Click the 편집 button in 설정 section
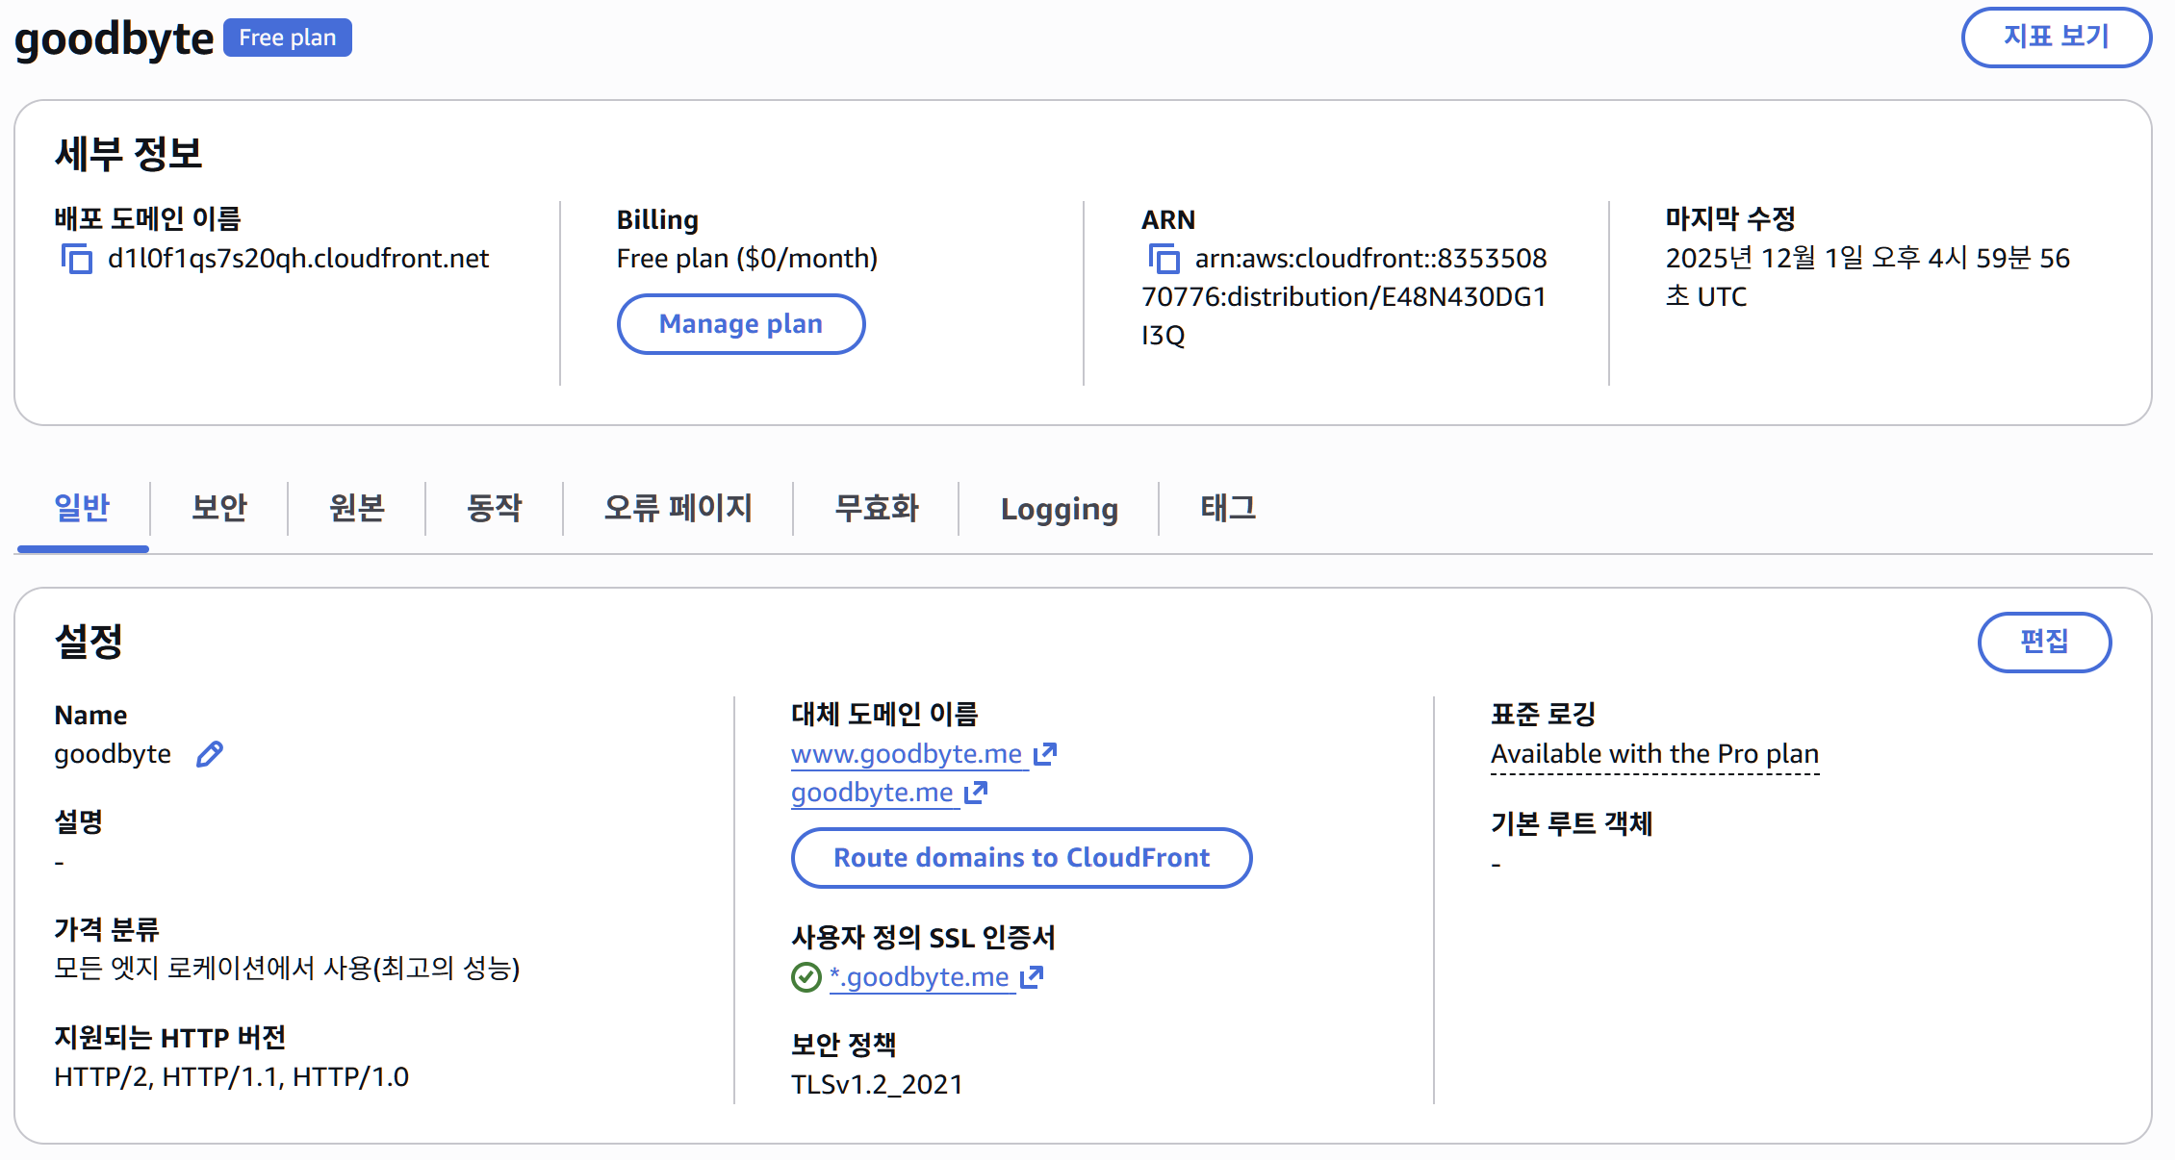The image size is (2175, 1160). point(2043,642)
